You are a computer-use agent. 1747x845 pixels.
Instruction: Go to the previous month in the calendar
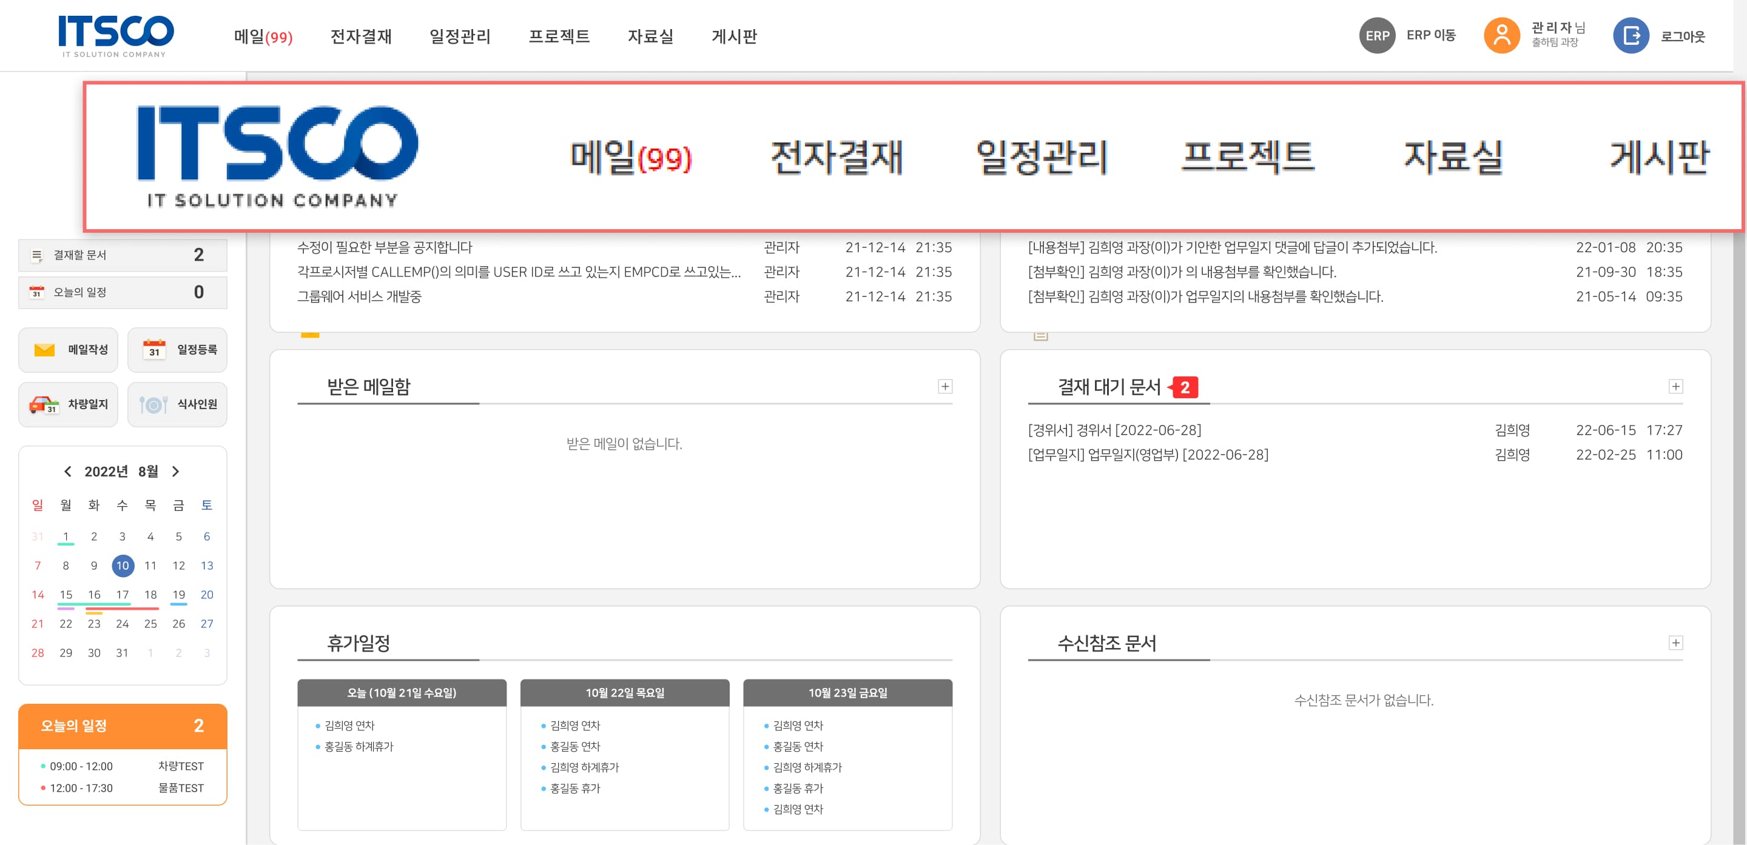tap(67, 472)
